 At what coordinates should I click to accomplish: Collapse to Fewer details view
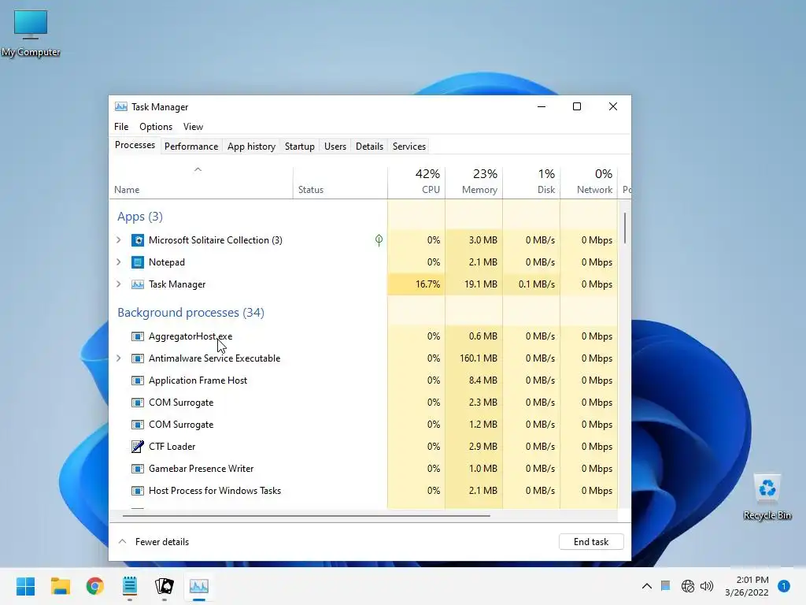coord(153,542)
